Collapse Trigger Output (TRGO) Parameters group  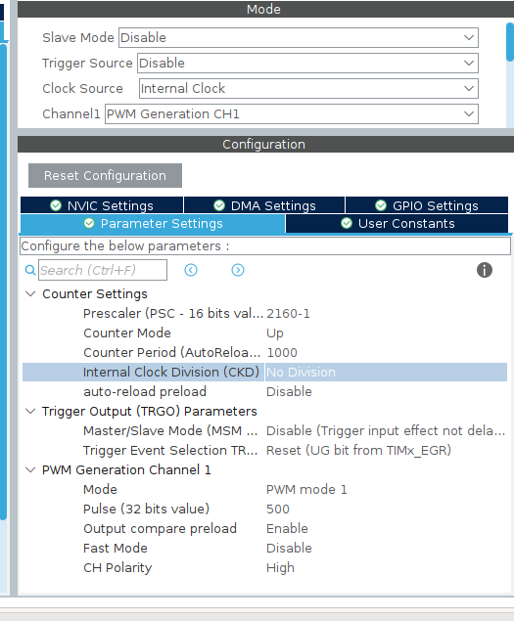pos(30,411)
